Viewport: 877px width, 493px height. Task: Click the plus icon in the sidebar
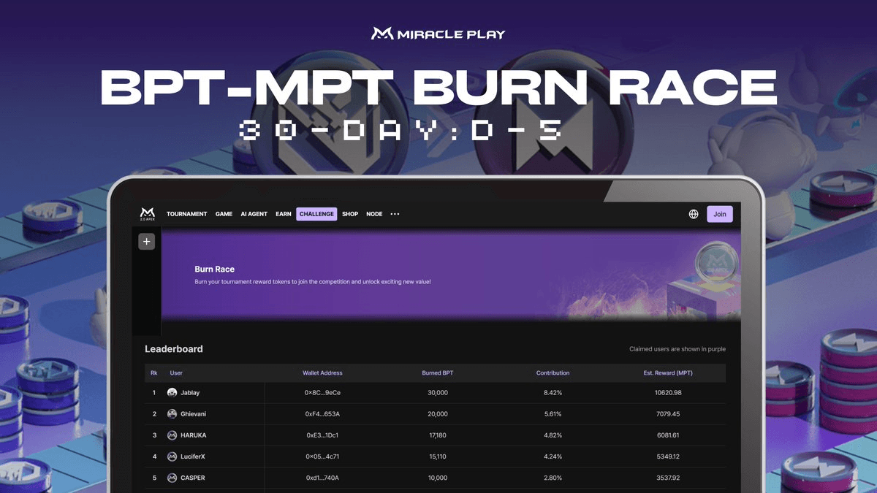[146, 242]
